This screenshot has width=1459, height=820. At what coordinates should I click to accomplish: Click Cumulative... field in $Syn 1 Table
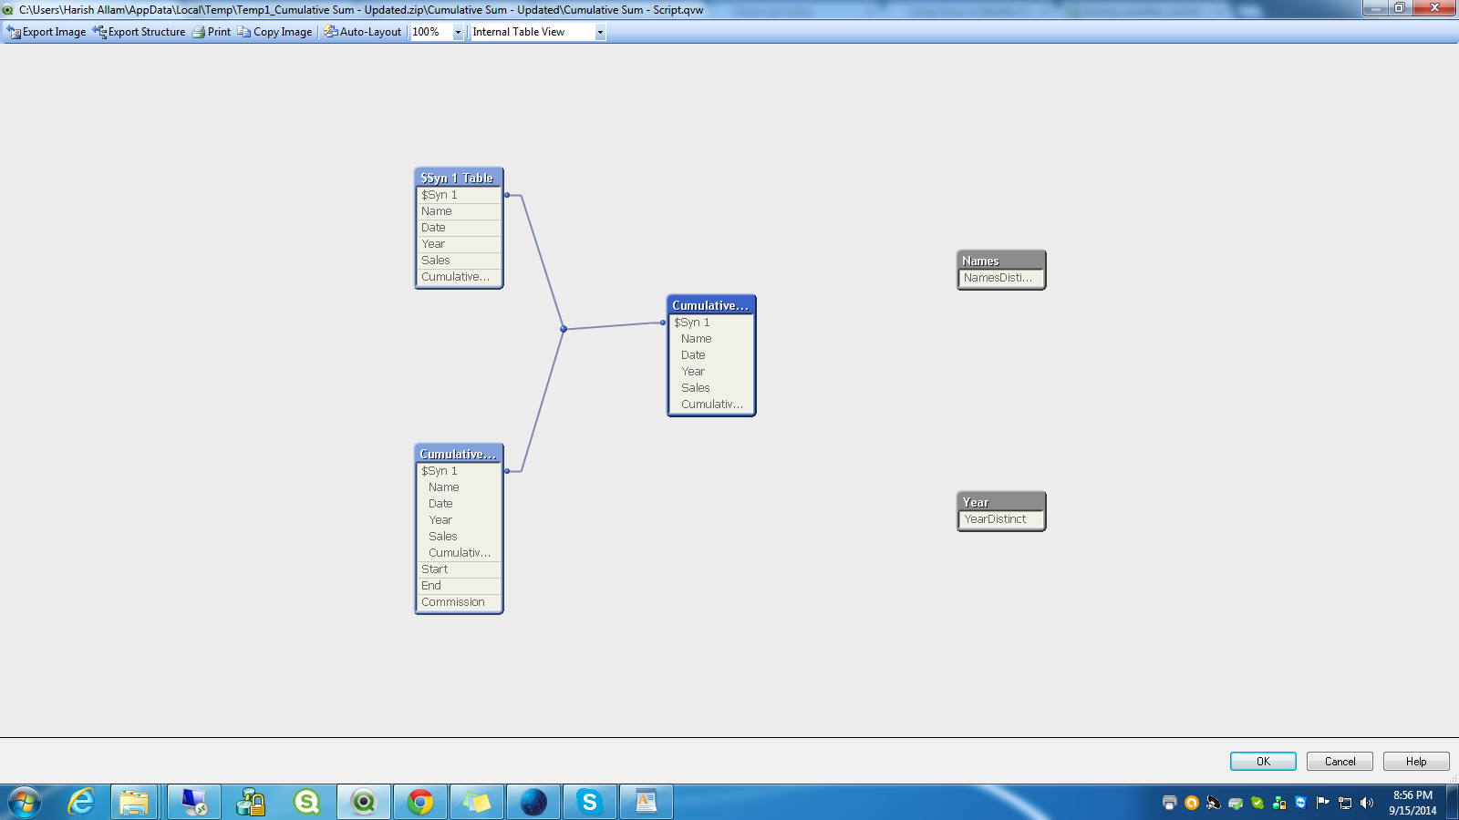(x=459, y=277)
